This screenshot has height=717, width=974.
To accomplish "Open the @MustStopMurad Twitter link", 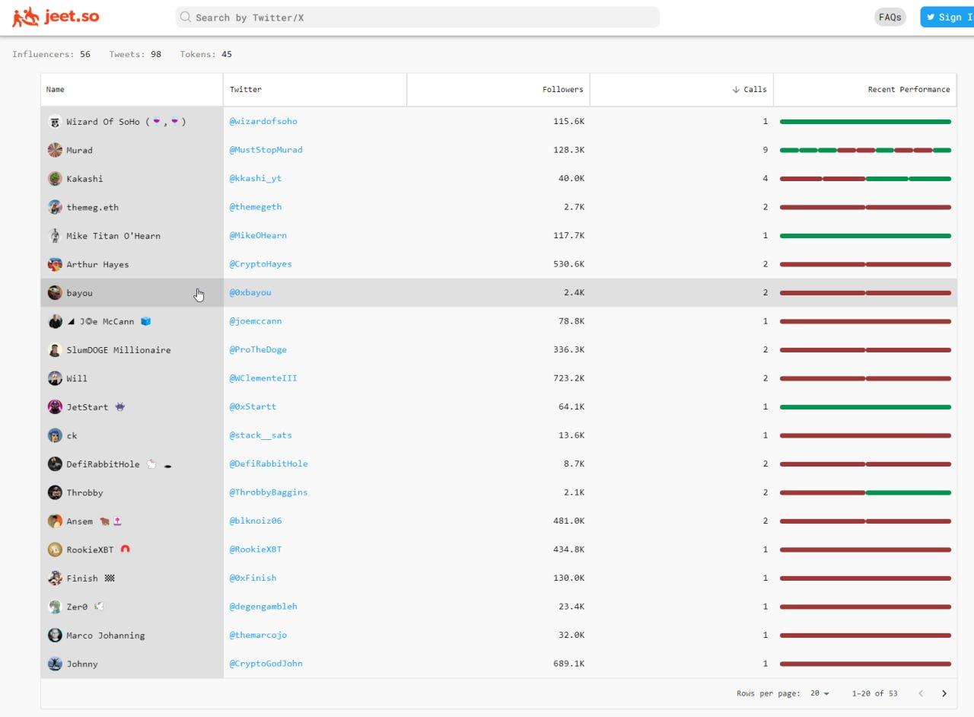I will 266,150.
